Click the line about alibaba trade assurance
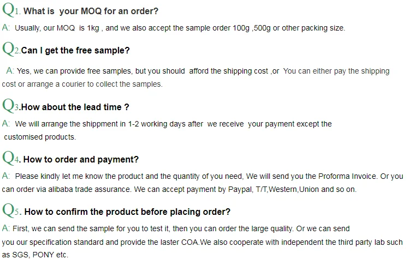This screenshot has height=259, width=410. [178, 189]
